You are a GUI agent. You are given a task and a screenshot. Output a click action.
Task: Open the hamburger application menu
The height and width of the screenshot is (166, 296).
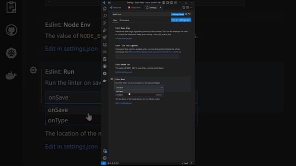[109, 3]
